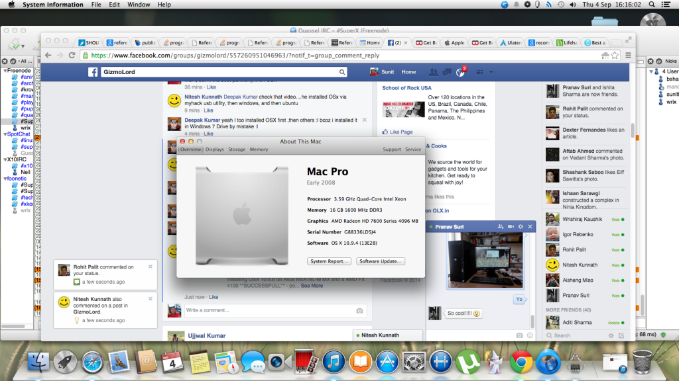Click the Facebook notifications globe icon

point(461,71)
